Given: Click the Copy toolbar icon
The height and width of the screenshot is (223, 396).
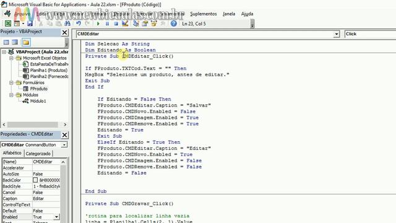Looking at the screenshot, I should (49, 24).
